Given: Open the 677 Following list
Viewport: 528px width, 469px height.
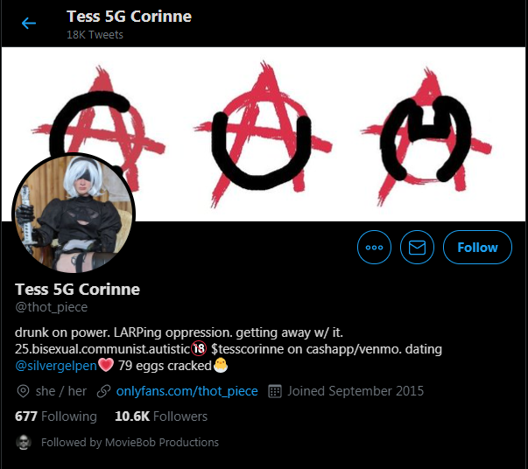Looking at the screenshot, I should point(56,416).
